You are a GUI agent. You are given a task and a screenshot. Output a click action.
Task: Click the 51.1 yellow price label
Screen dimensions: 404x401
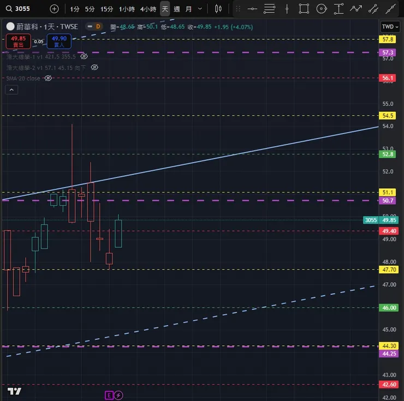pos(388,193)
